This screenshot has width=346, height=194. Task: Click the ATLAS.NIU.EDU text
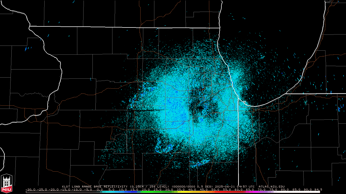point(272,186)
